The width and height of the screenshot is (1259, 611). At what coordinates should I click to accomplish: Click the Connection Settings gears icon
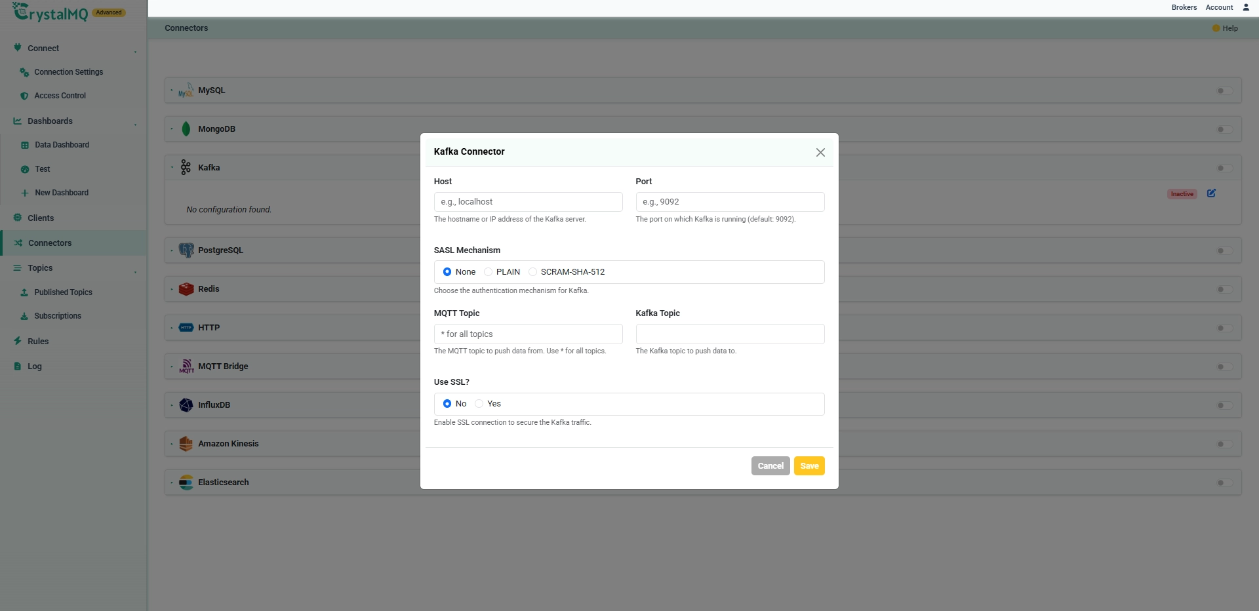coord(24,72)
